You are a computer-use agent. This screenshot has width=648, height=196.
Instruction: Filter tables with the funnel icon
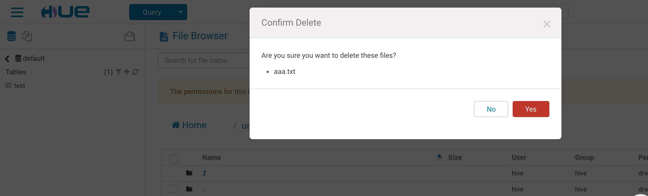pyautogui.click(x=118, y=72)
